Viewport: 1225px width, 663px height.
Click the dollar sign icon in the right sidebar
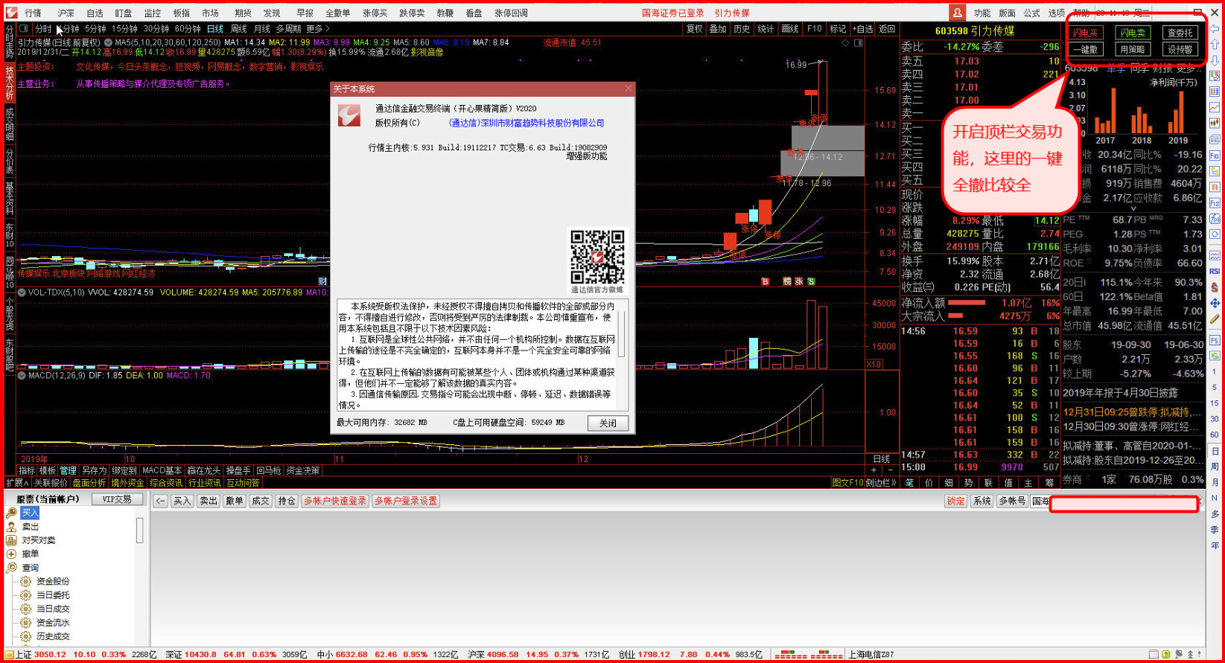tap(1215, 287)
